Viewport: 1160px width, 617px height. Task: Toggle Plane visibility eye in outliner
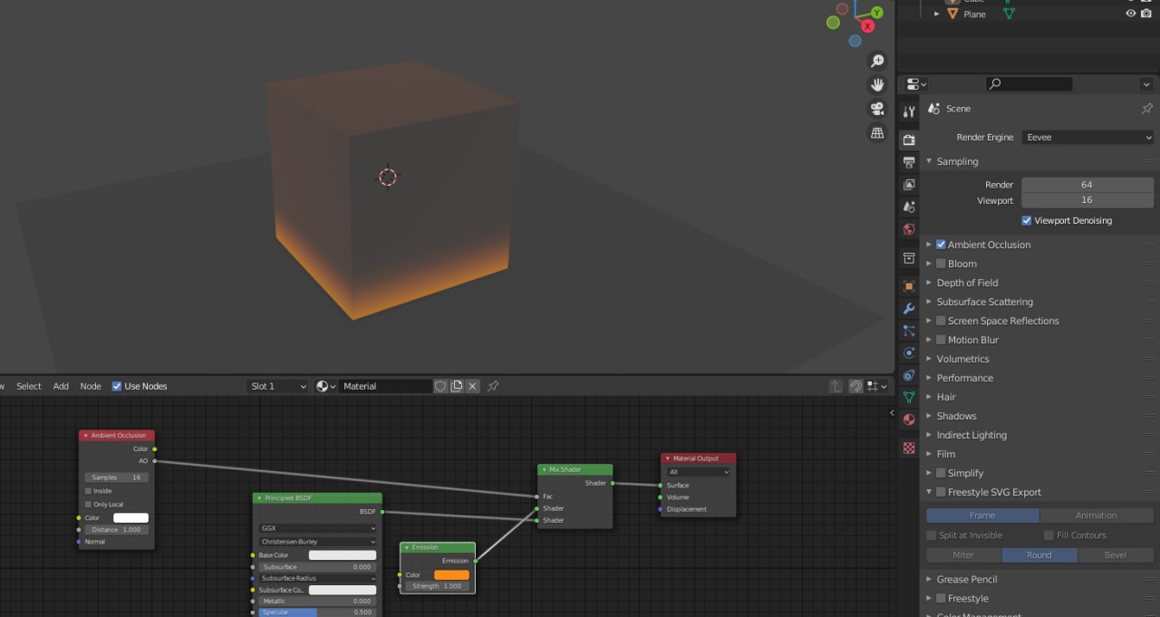point(1131,14)
